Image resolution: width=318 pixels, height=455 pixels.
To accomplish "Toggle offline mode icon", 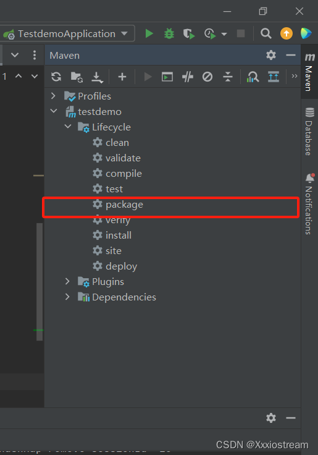I will click(188, 77).
